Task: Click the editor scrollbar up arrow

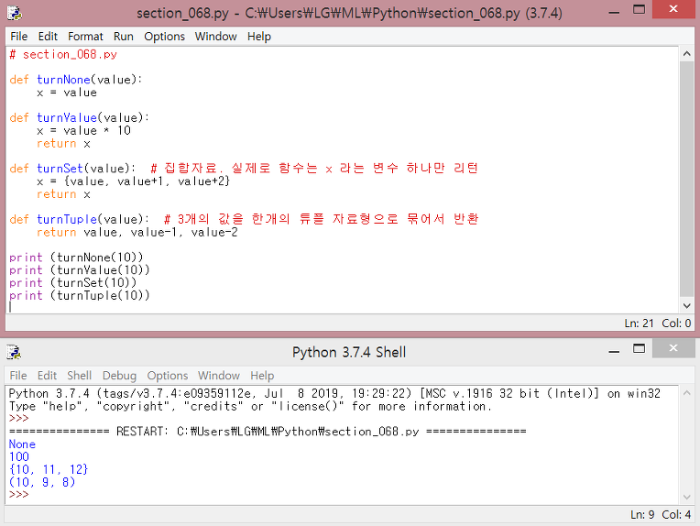Action: point(686,53)
